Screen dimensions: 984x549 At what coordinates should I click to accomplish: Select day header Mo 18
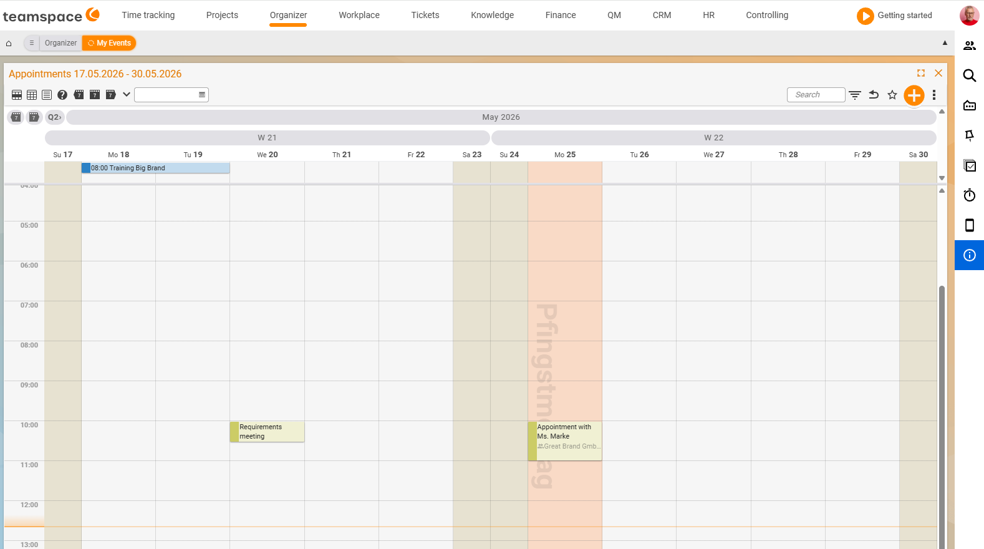(x=118, y=155)
